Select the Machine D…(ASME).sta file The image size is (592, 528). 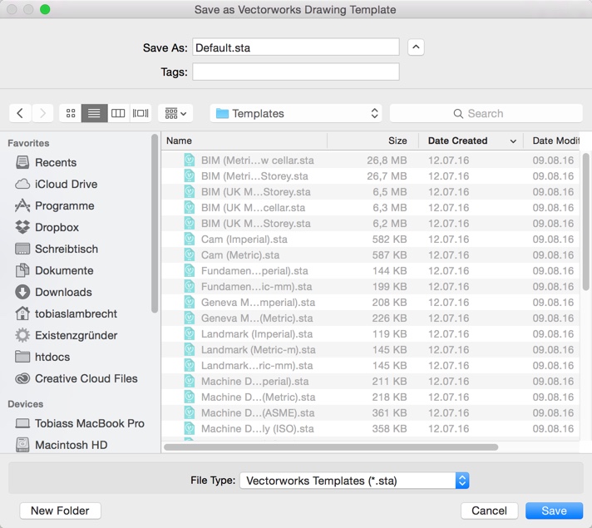(371, 412)
